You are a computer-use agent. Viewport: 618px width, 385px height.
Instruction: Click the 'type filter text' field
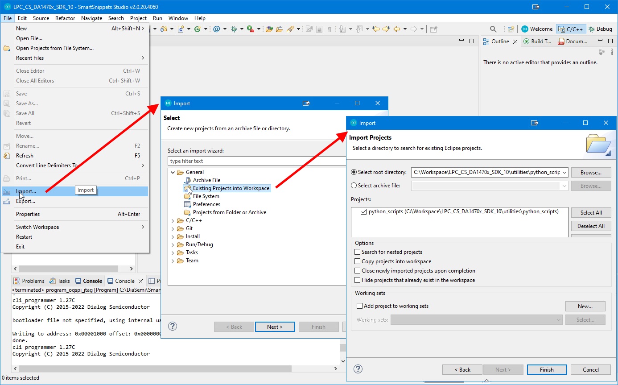click(x=257, y=161)
